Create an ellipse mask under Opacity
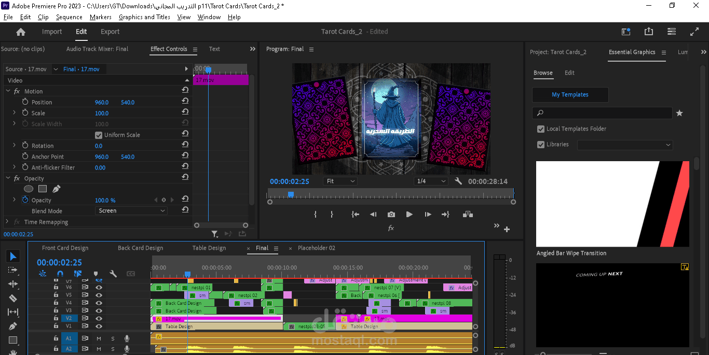This screenshot has width=709, height=355. (29, 189)
